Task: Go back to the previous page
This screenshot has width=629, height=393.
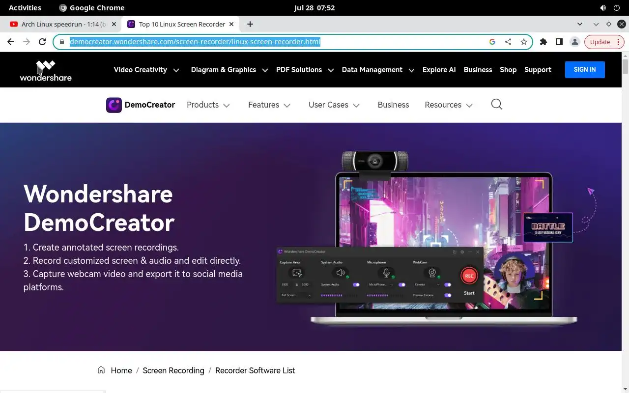Action: pos(11,42)
